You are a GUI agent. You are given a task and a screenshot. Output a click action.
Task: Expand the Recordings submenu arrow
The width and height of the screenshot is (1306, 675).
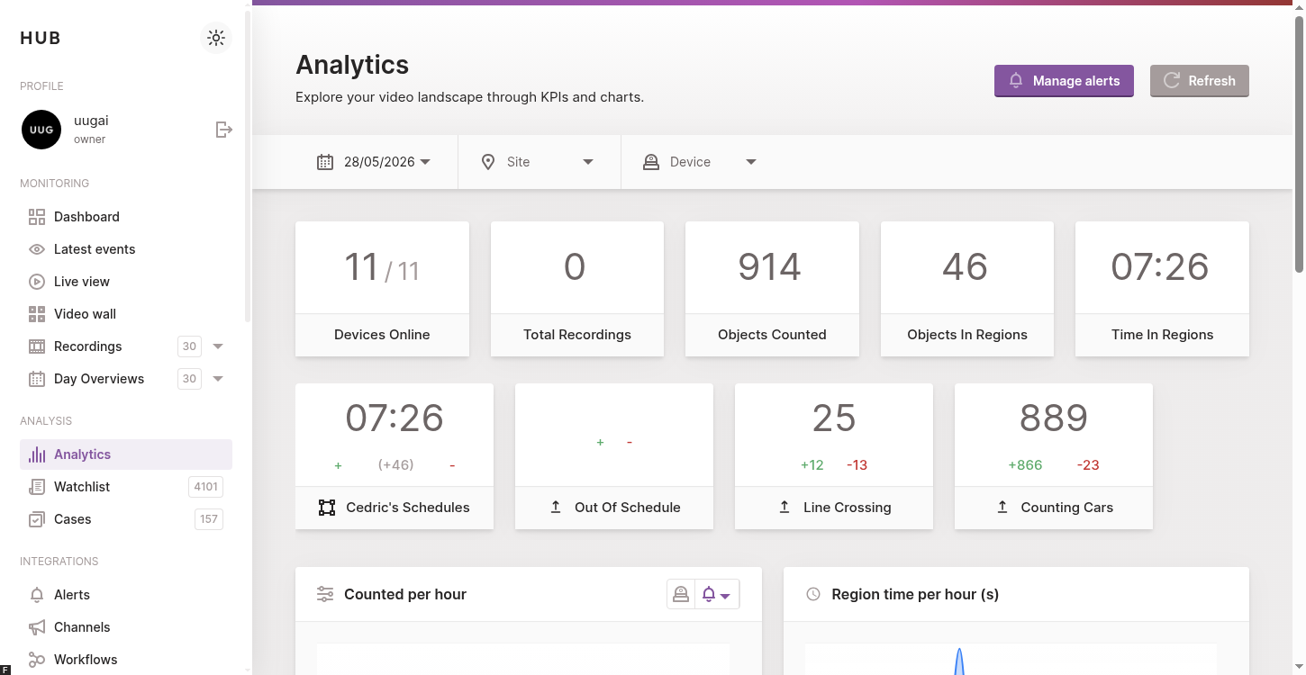tap(218, 346)
